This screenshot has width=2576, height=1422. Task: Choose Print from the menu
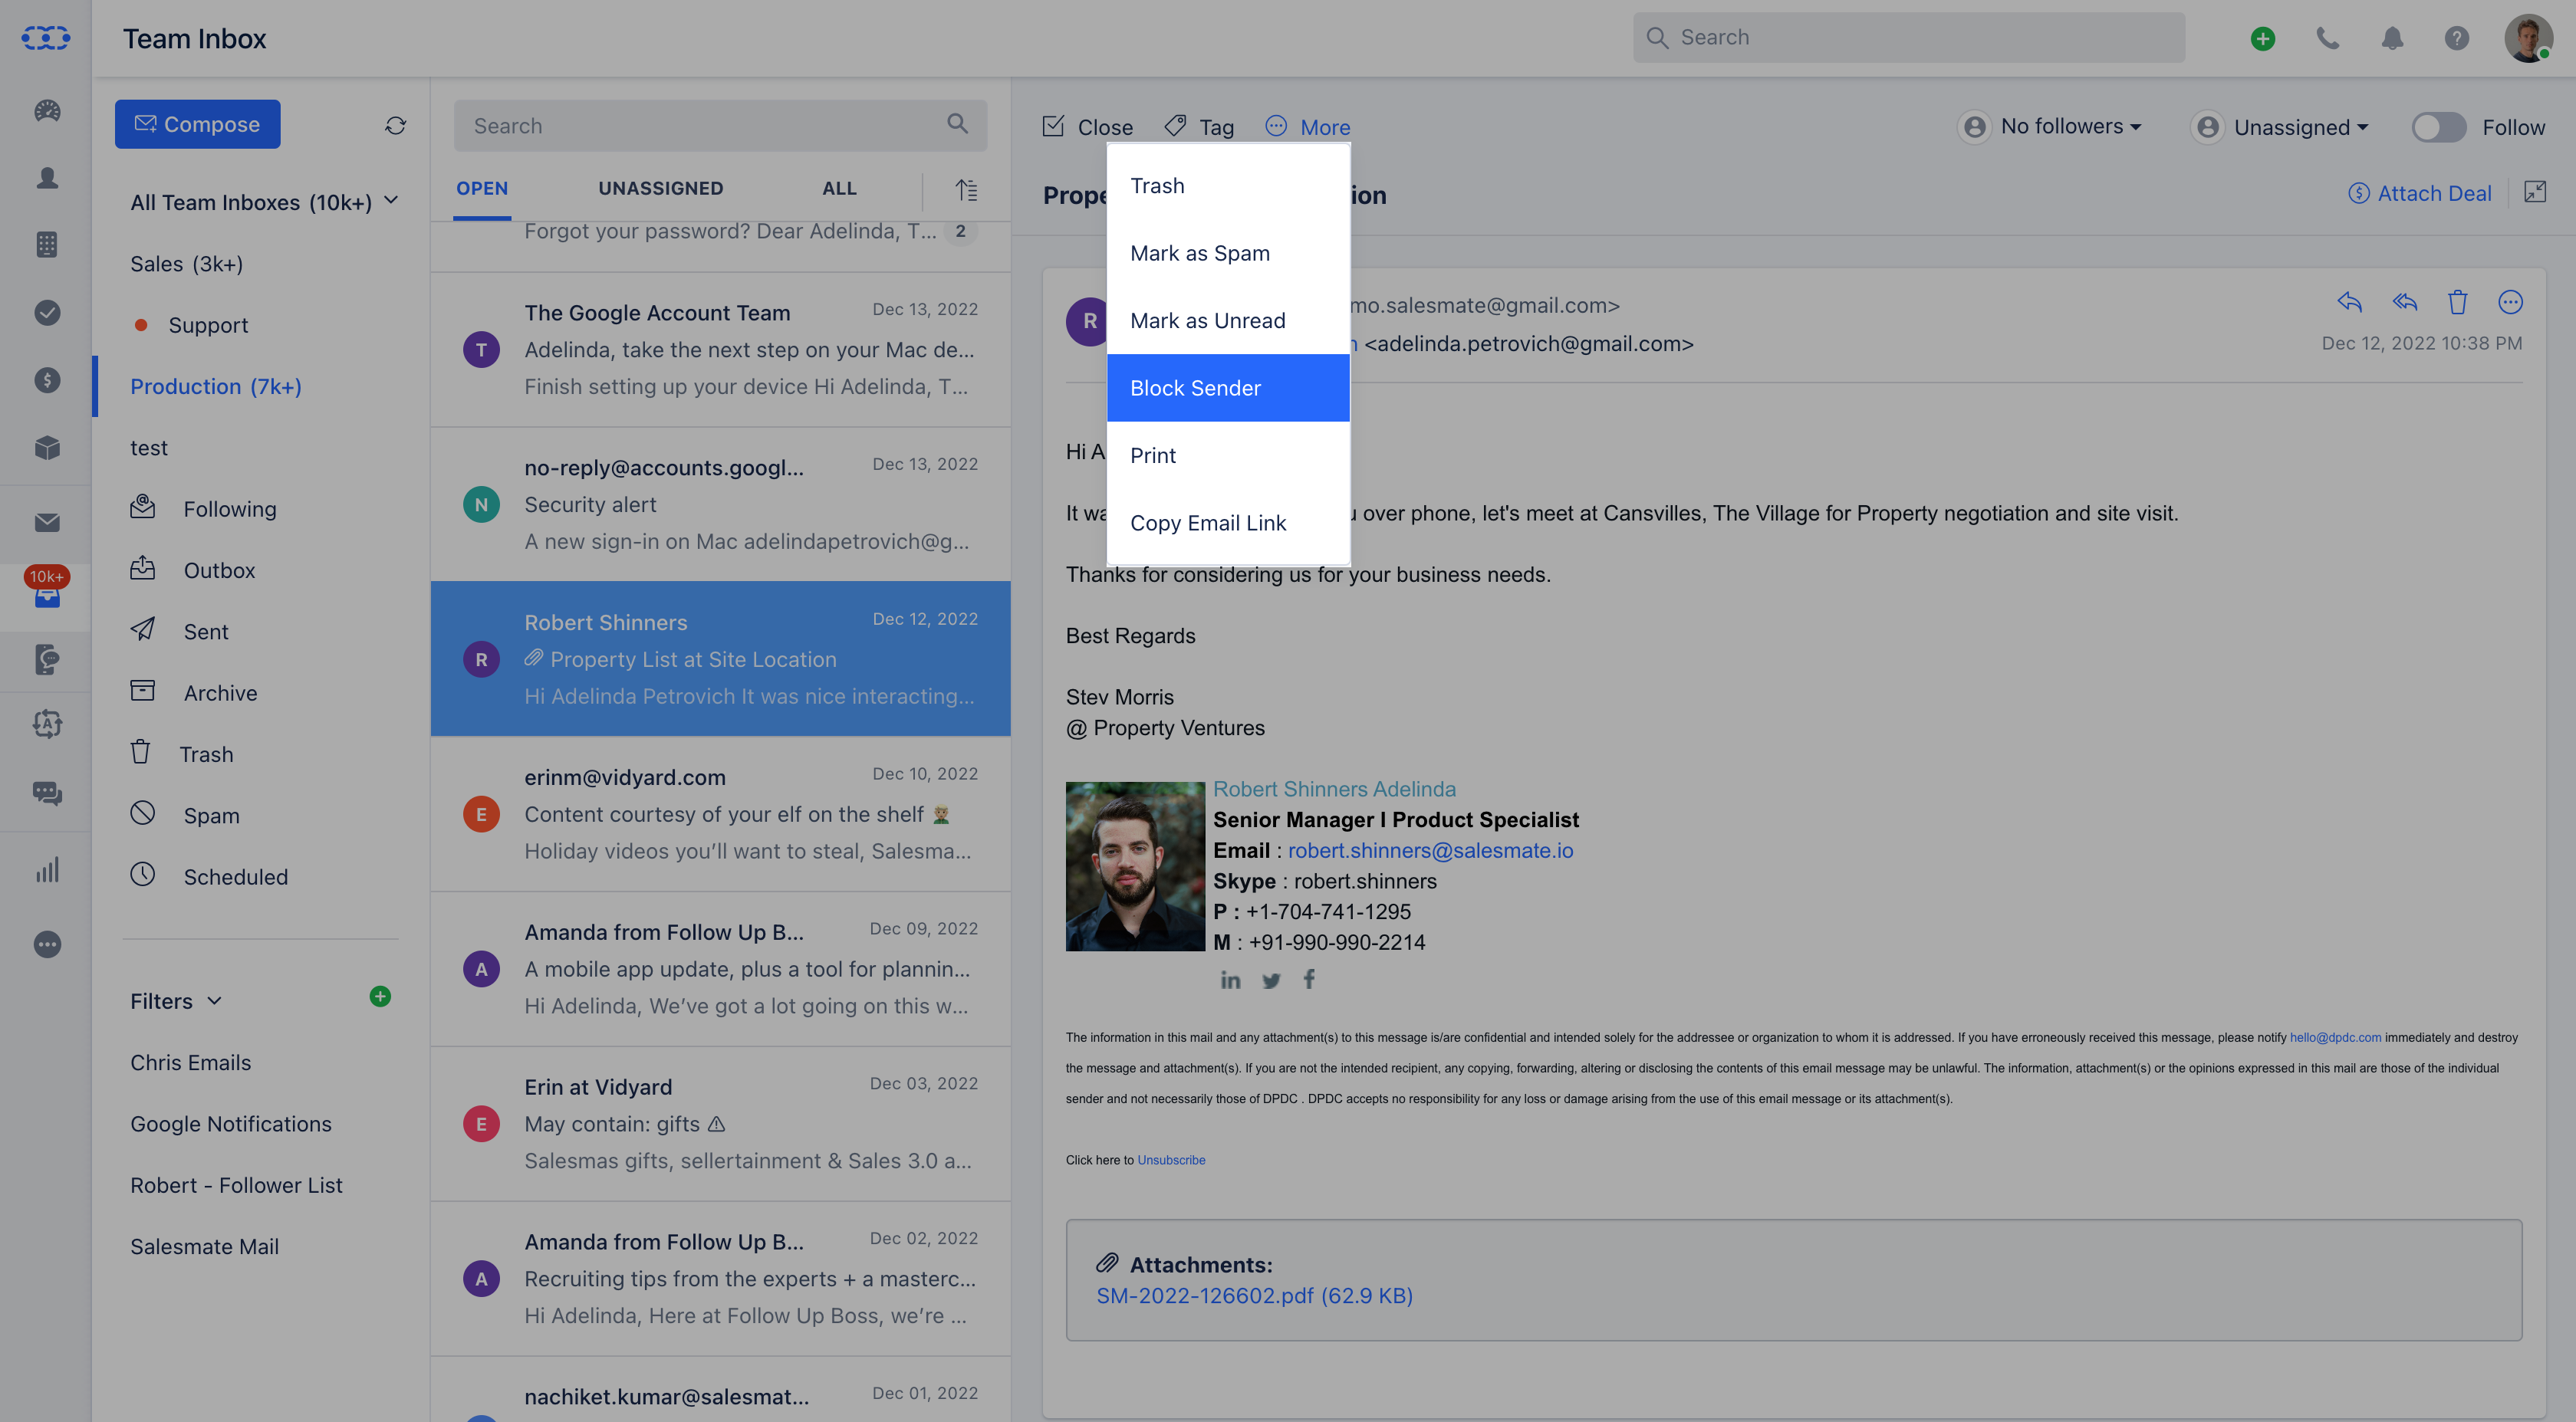coord(1228,455)
